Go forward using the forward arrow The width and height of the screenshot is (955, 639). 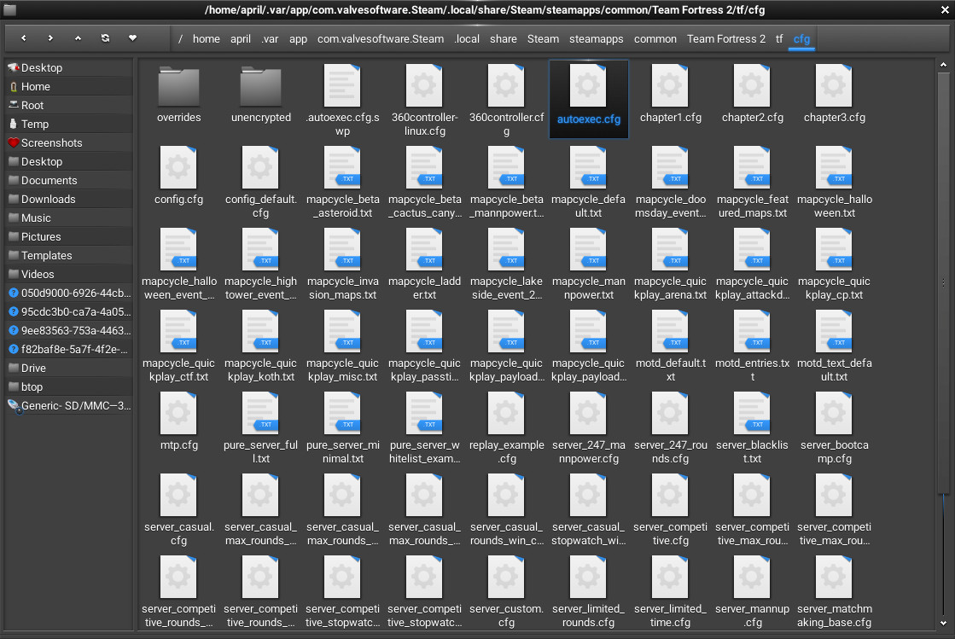tap(50, 38)
